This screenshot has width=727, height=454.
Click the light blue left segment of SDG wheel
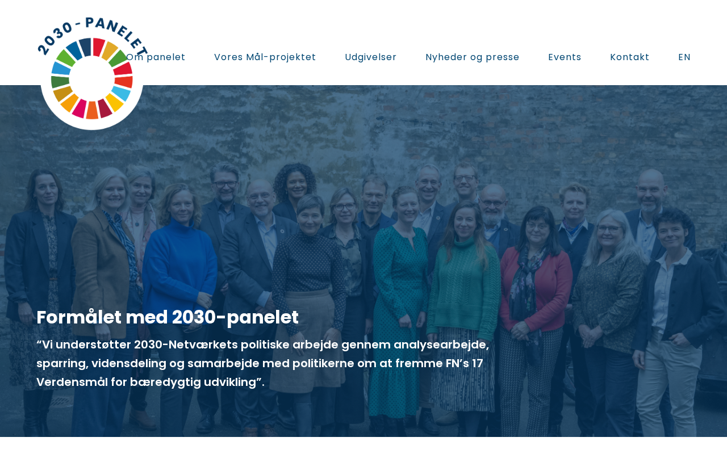60,68
